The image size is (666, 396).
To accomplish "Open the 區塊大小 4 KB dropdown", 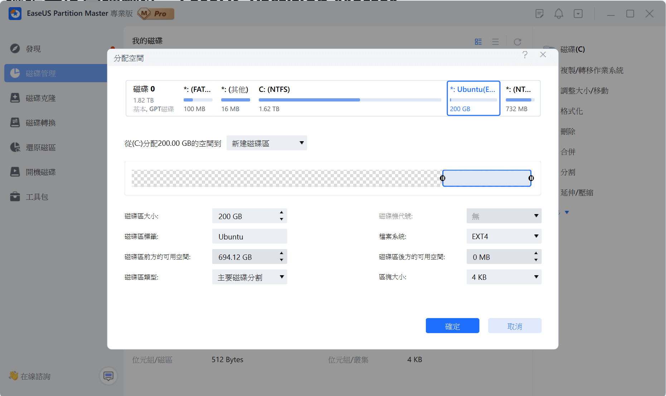I will click(x=504, y=277).
